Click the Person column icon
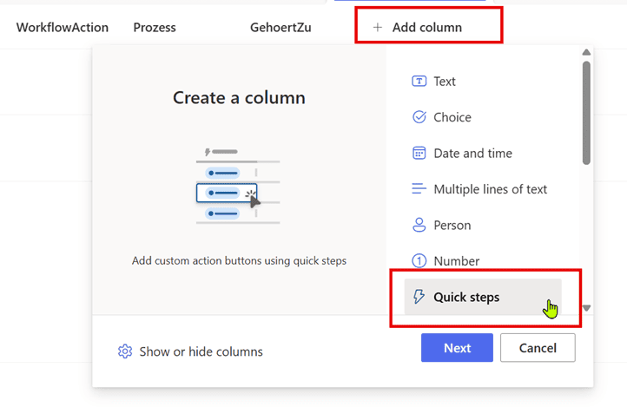Image resolution: width=627 pixels, height=407 pixels. 419,226
